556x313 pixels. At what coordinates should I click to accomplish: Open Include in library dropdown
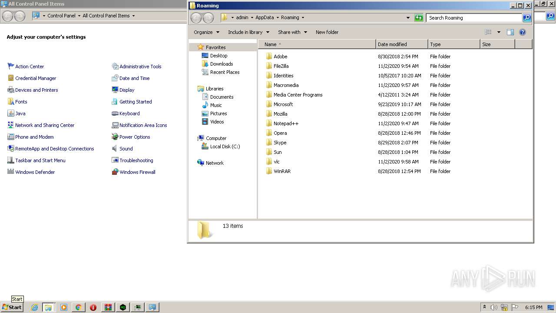coord(248,32)
